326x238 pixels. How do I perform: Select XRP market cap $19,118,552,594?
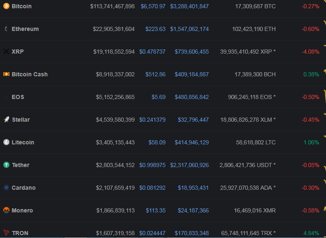[114, 52]
